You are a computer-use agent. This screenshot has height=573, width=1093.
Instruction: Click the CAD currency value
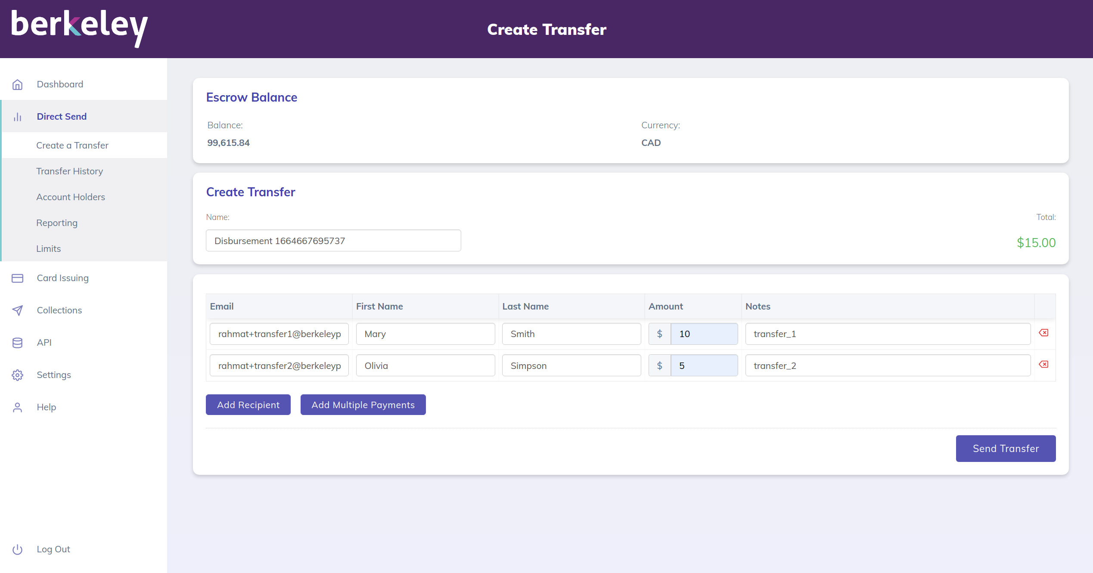(651, 143)
